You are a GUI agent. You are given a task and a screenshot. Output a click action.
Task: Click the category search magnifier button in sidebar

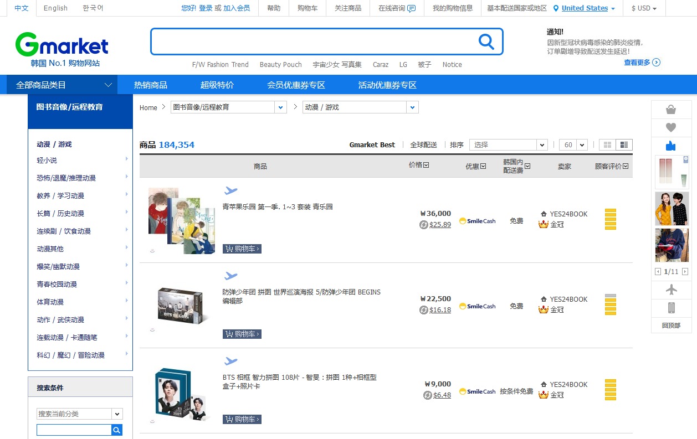(116, 430)
